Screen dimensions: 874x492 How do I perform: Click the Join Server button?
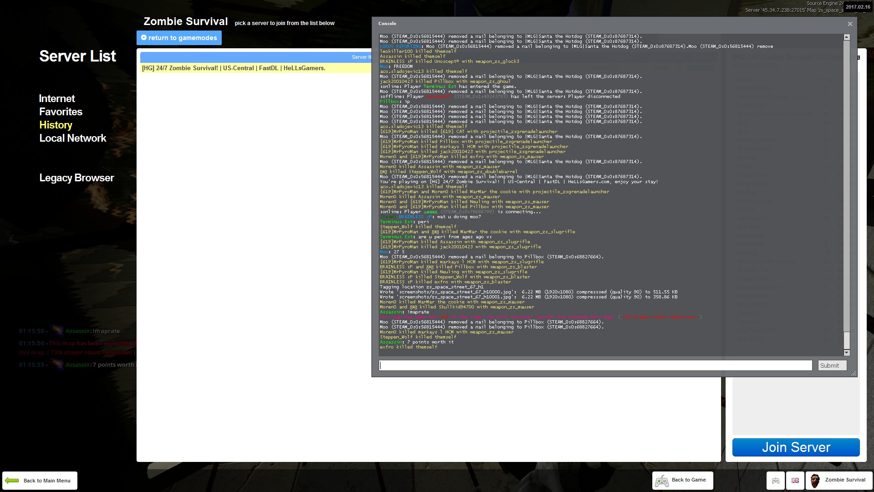point(796,447)
